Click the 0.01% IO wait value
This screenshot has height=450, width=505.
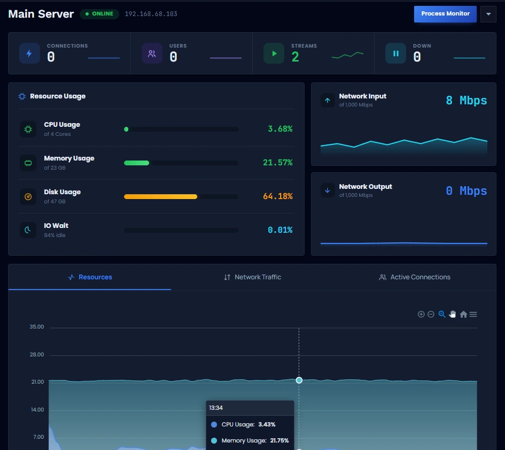(280, 230)
